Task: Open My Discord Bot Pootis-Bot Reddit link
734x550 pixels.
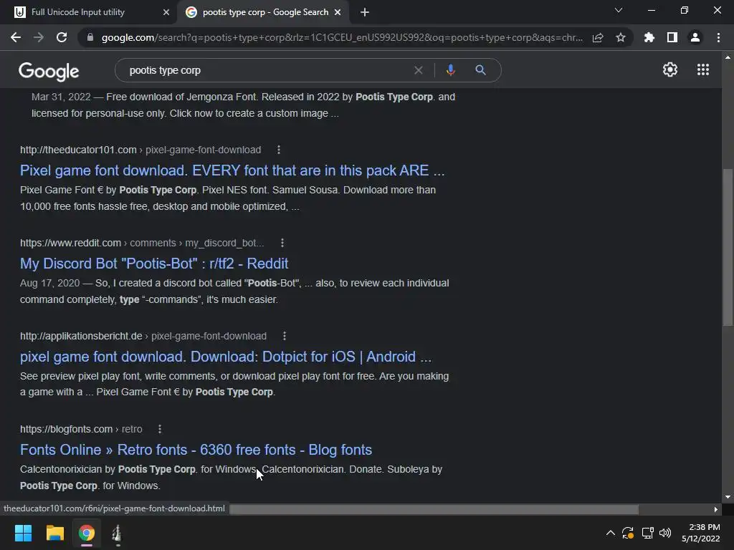Action: (154, 264)
